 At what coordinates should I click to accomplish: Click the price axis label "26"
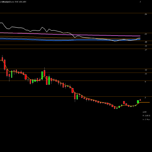[146, 14]
